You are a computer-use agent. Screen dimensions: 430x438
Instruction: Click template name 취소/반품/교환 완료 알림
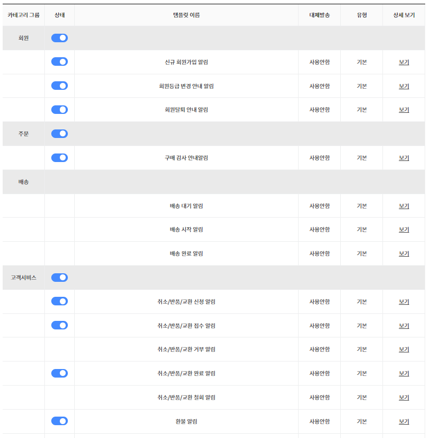click(186, 373)
